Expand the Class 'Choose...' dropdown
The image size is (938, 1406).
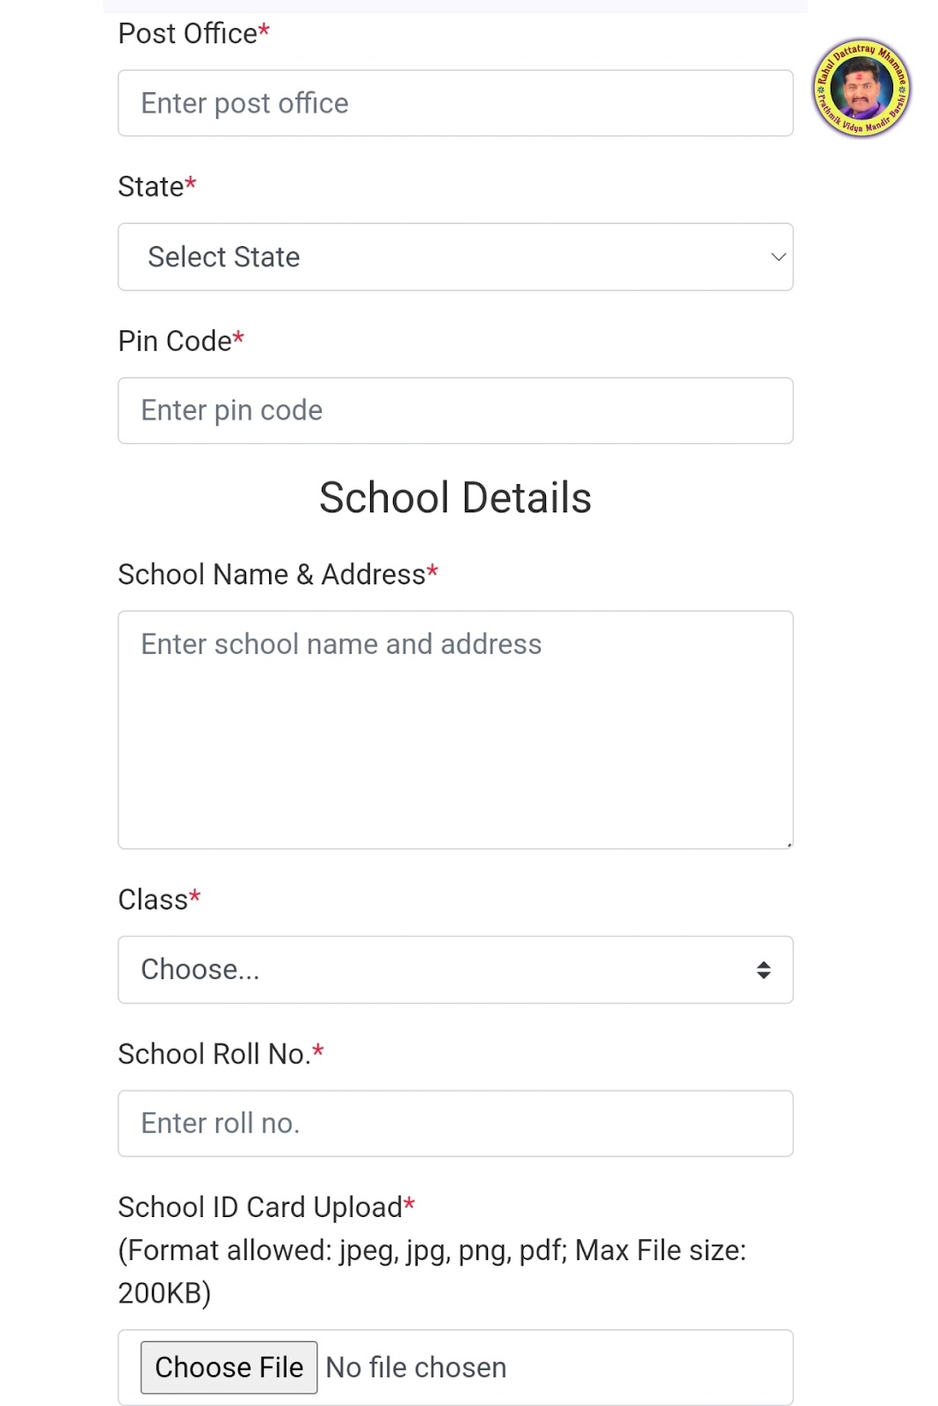pyautogui.click(x=455, y=969)
